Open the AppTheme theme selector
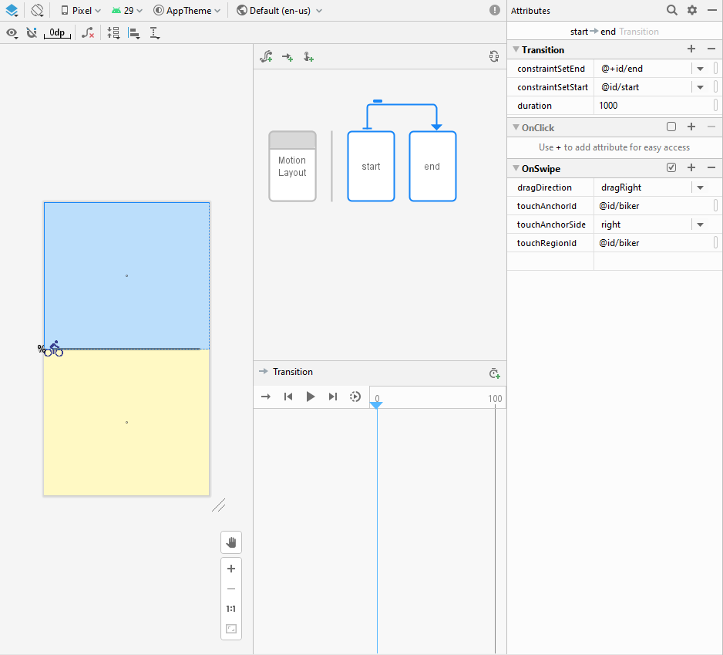723x655 pixels. 187,11
